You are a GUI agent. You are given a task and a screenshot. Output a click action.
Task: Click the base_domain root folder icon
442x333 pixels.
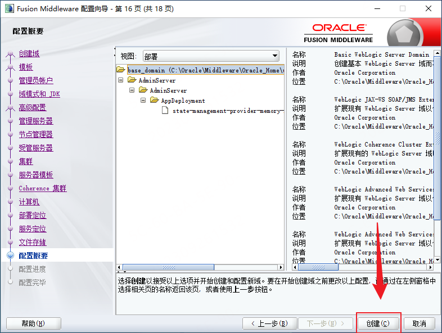[x=121, y=70]
